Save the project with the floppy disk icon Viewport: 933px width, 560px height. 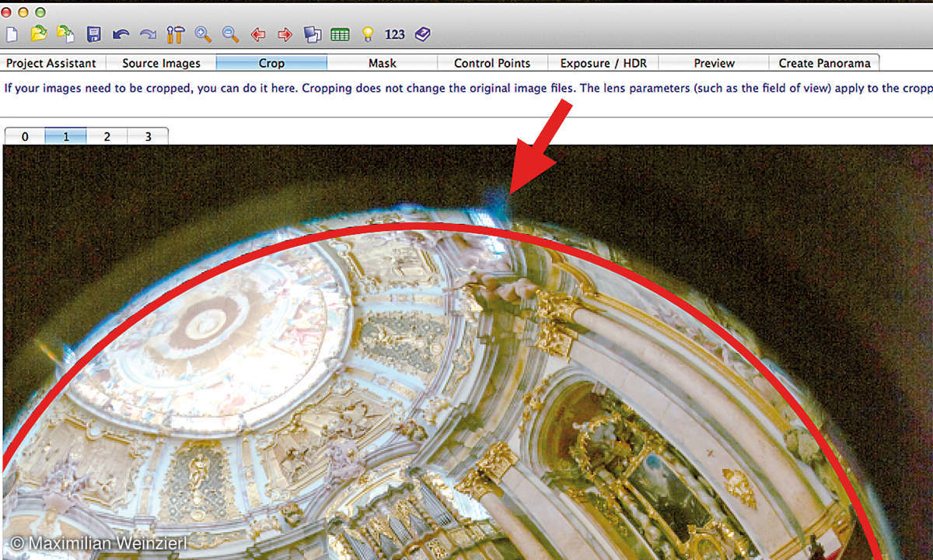[x=94, y=34]
